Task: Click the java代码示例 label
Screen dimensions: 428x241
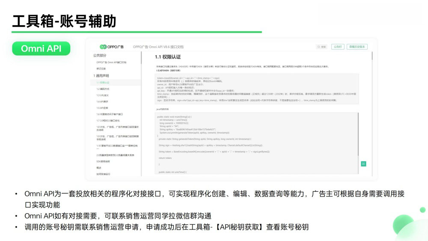Action: pyautogui.click(x=162, y=109)
